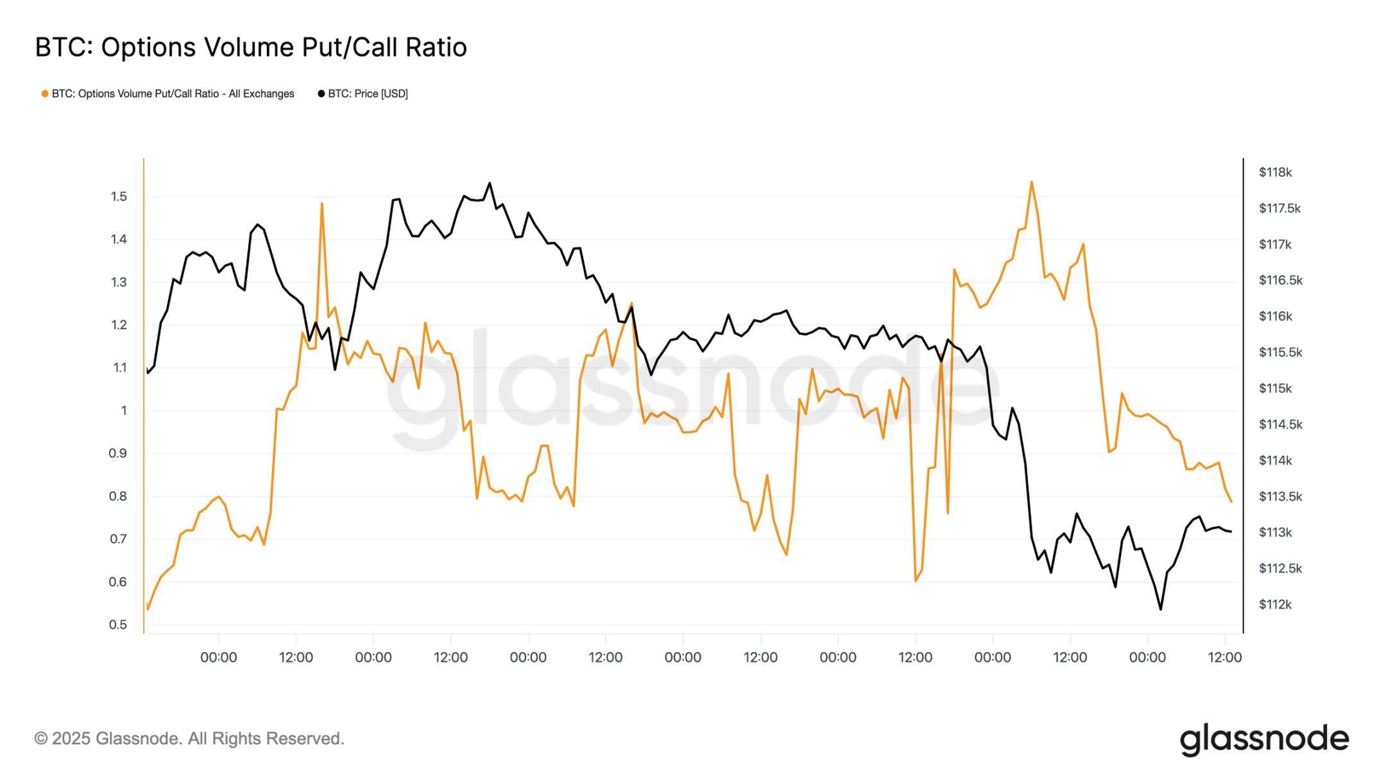Click the $112k price axis label
This screenshot has width=1386, height=779.
coord(1275,605)
